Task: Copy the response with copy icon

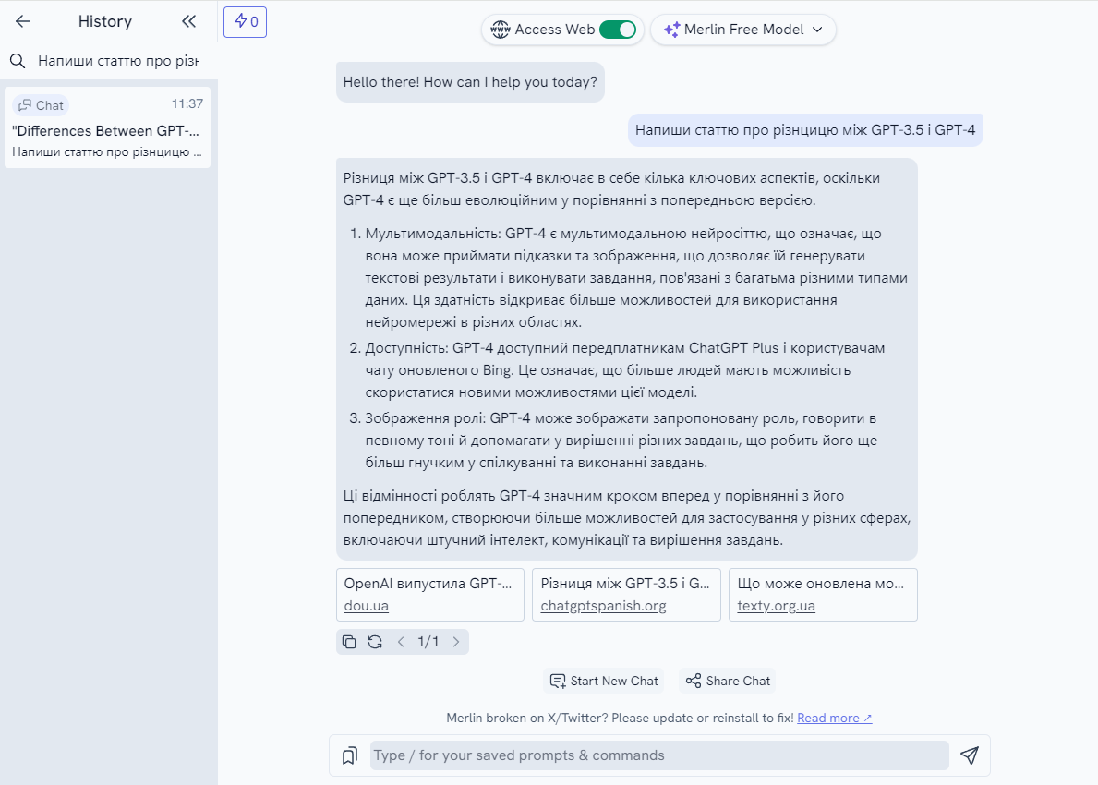Action: (349, 642)
